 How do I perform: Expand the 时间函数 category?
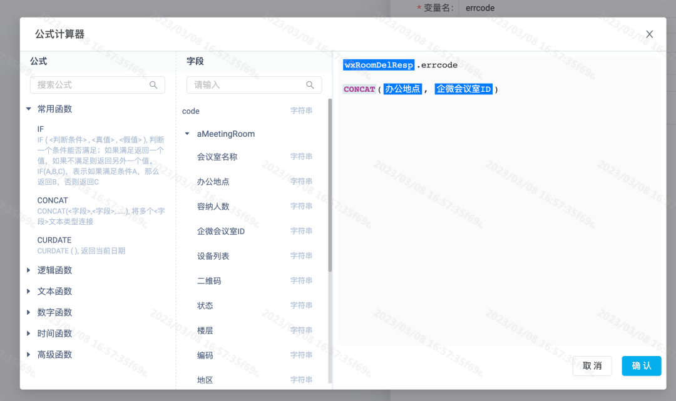(x=28, y=334)
